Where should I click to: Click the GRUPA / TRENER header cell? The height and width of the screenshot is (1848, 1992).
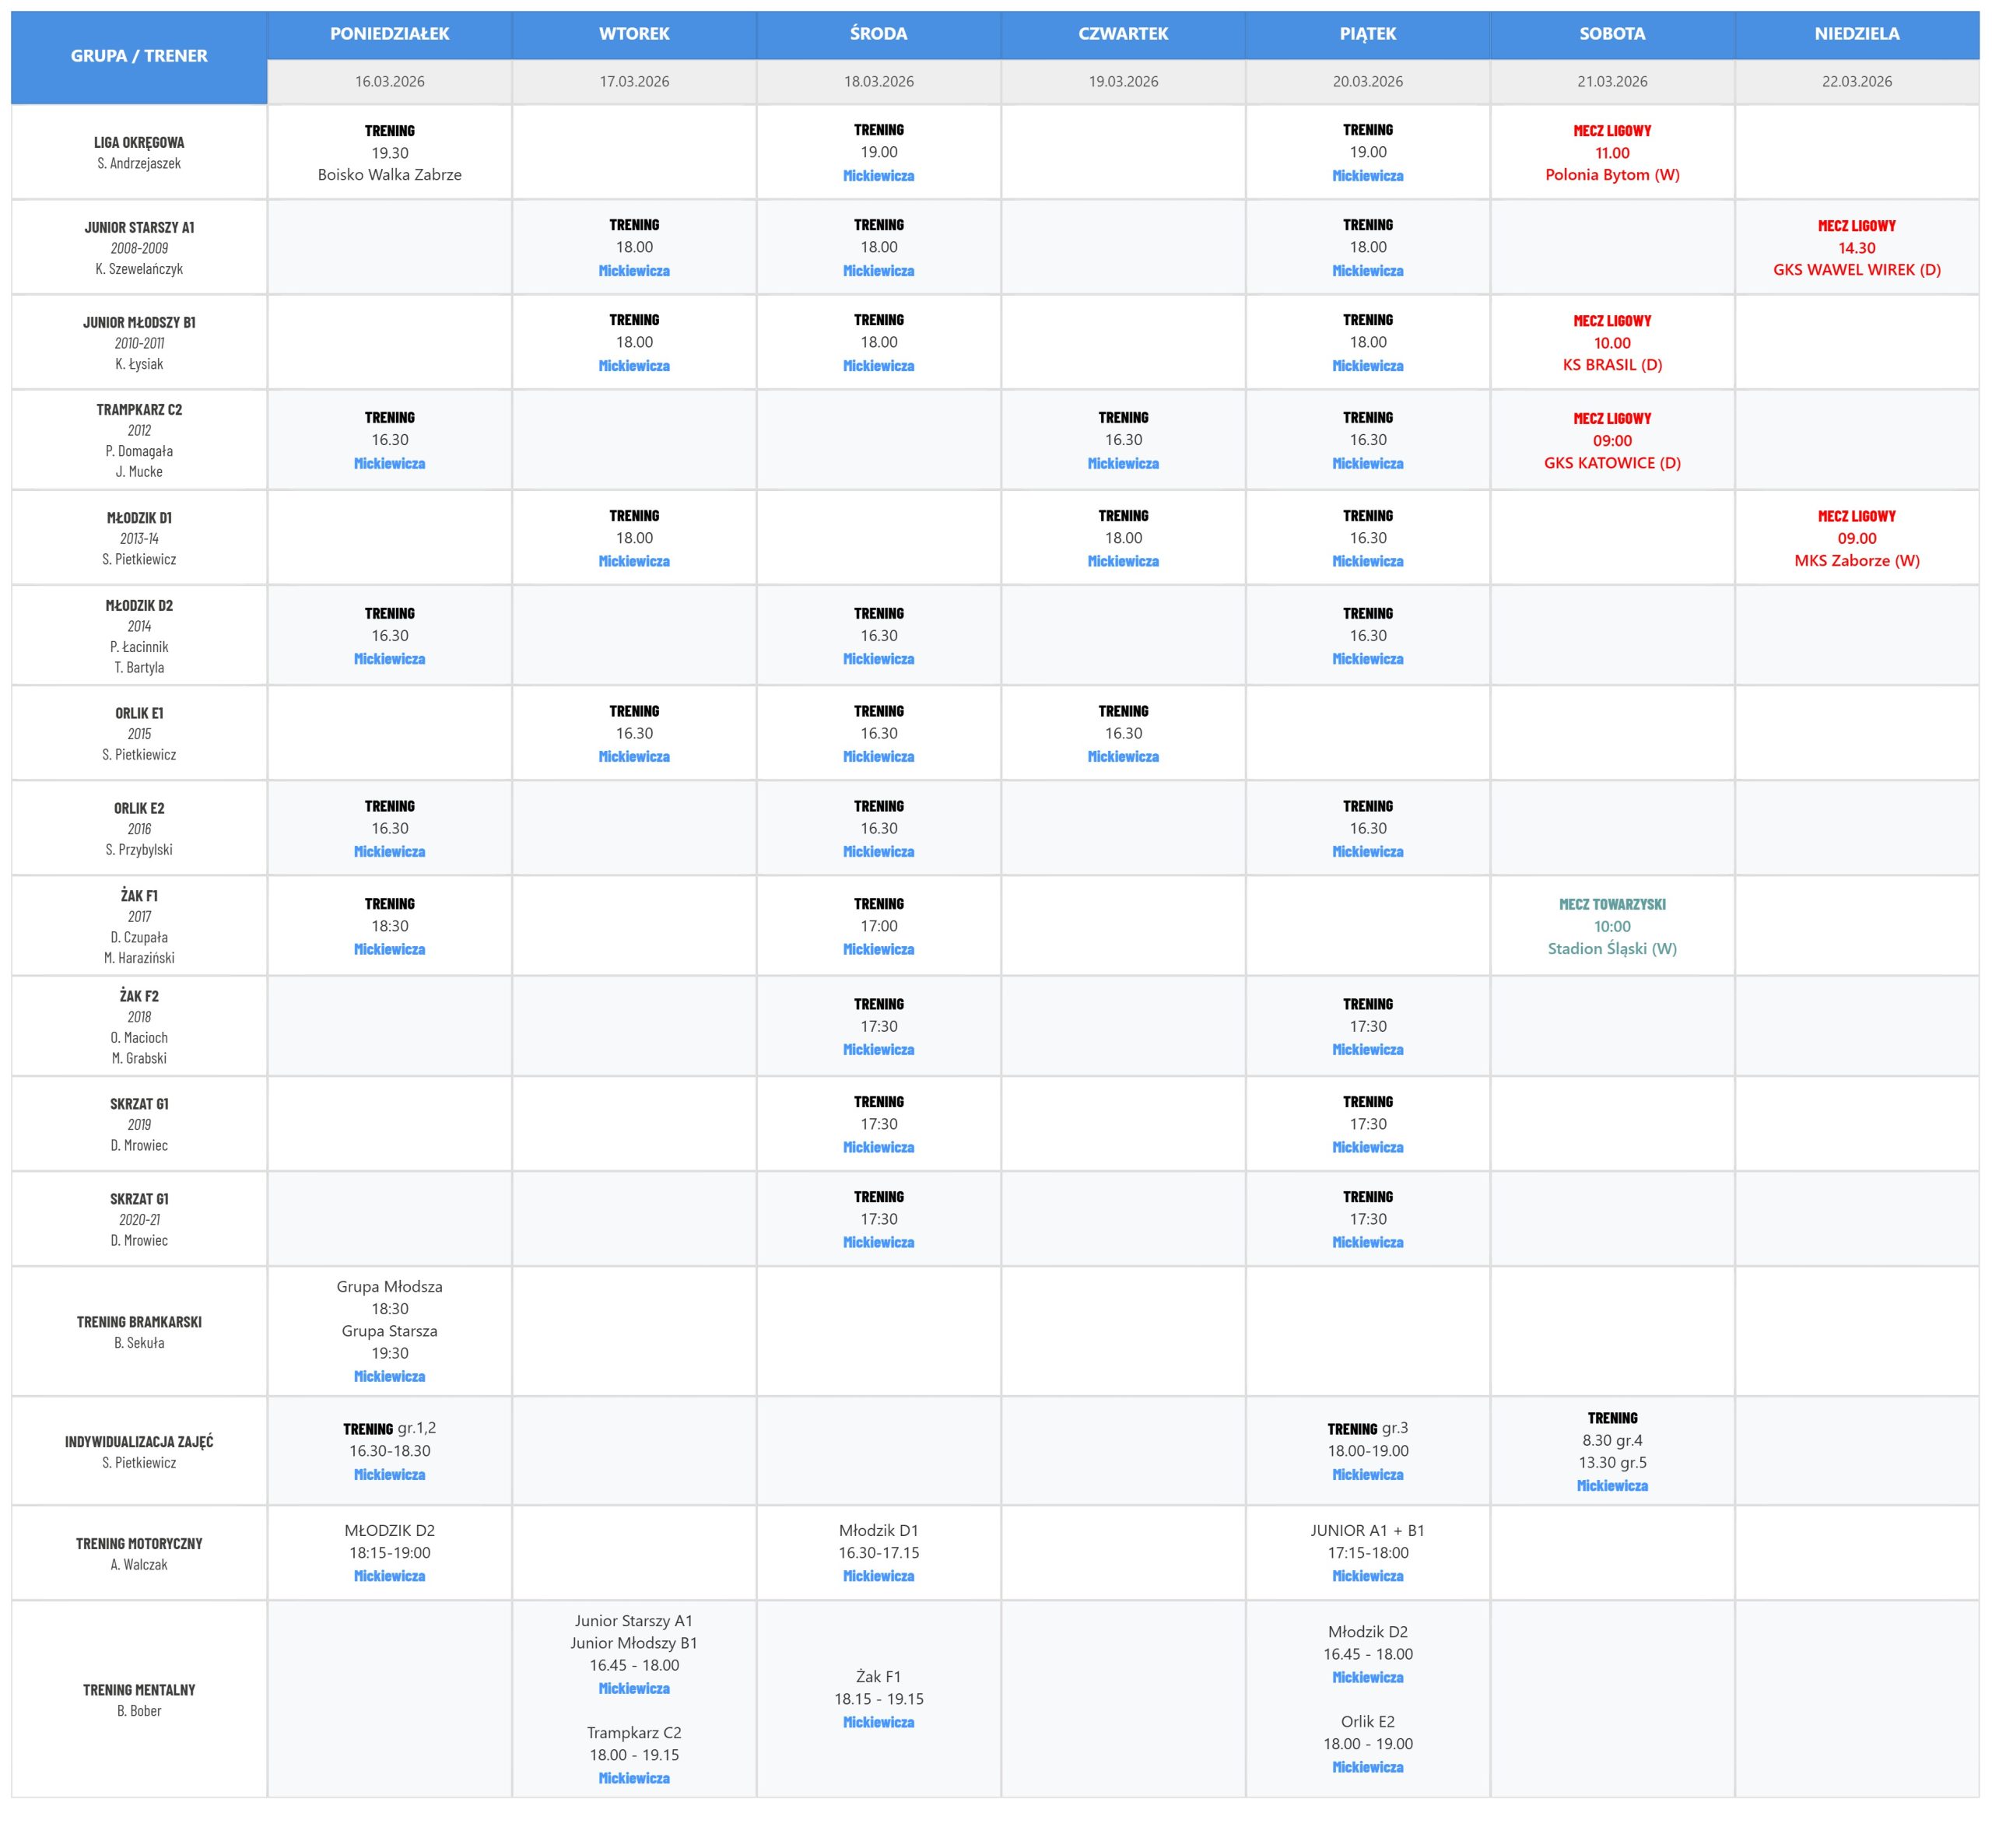click(139, 56)
